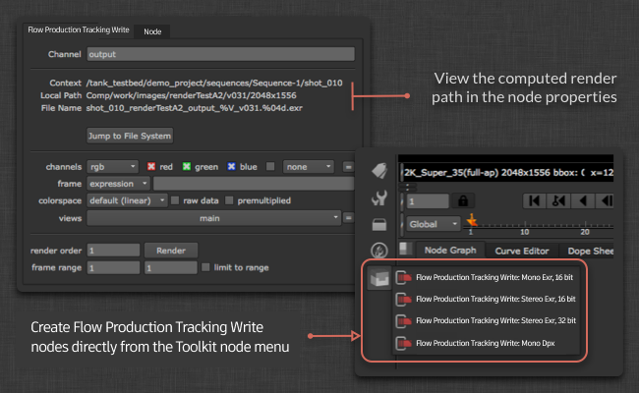Open the wrench tools node menu
Viewport: 639px width, 393px height.
coord(379,198)
